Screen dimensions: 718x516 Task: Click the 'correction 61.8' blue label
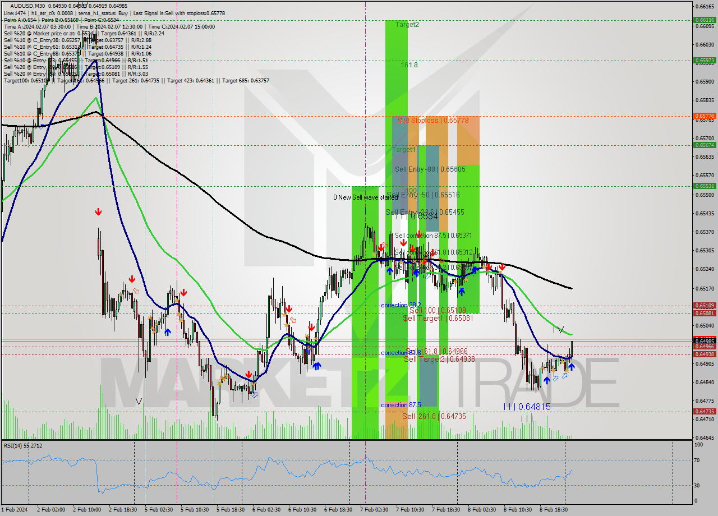(x=401, y=353)
